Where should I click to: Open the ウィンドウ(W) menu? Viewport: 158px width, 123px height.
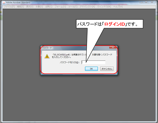[104, 7]
